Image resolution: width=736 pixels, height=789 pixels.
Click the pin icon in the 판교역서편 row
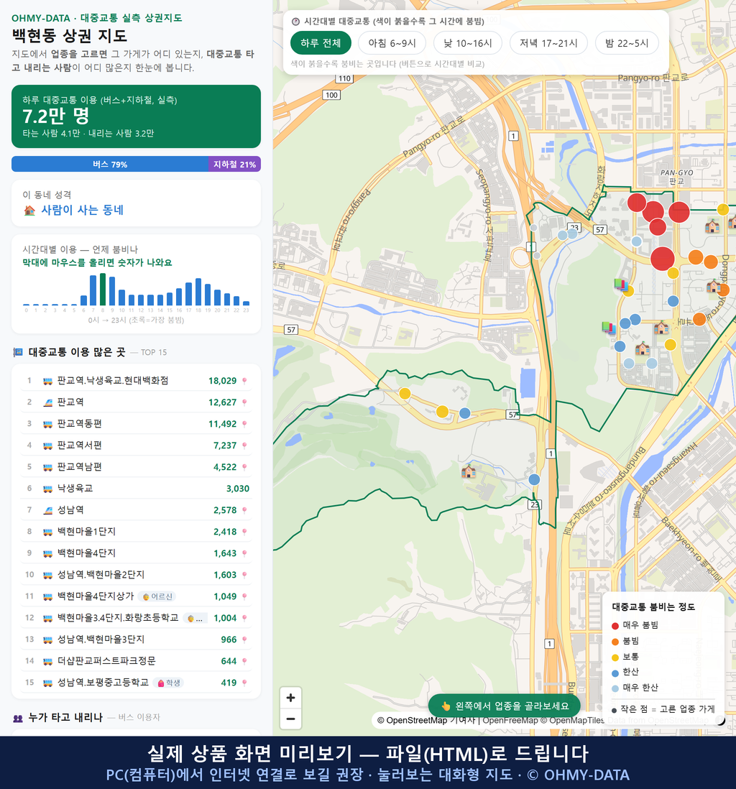click(244, 446)
